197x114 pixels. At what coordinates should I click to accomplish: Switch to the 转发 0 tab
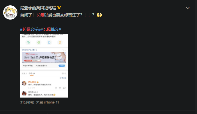(24, 73)
